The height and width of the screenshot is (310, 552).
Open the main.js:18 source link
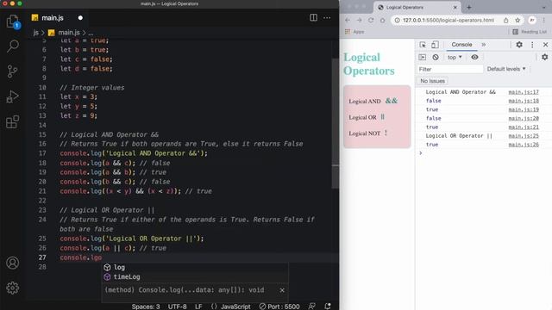coord(524,101)
